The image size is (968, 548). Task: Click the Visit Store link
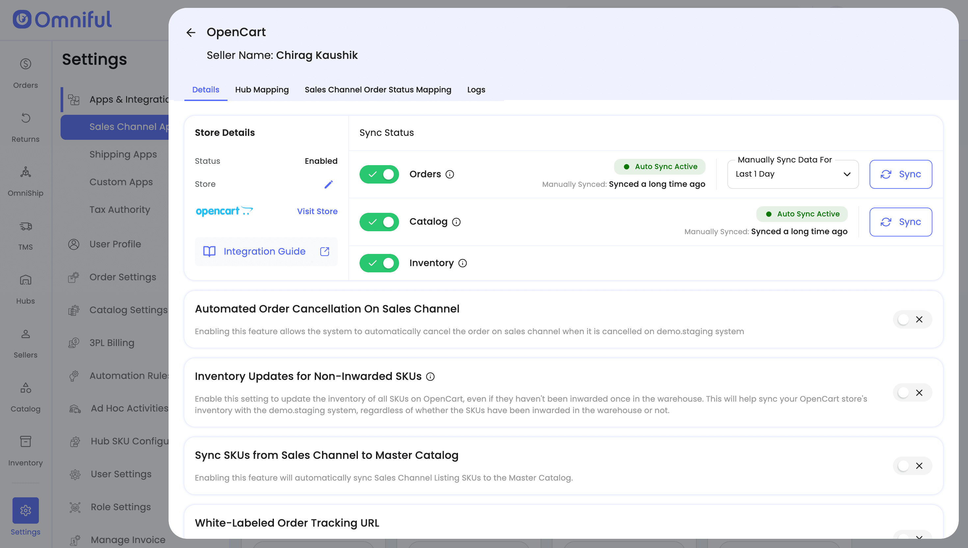[x=317, y=211]
